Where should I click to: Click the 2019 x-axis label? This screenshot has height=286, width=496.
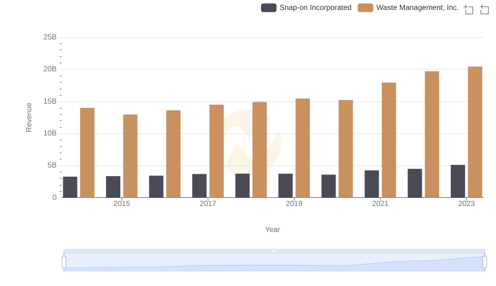pos(294,203)
